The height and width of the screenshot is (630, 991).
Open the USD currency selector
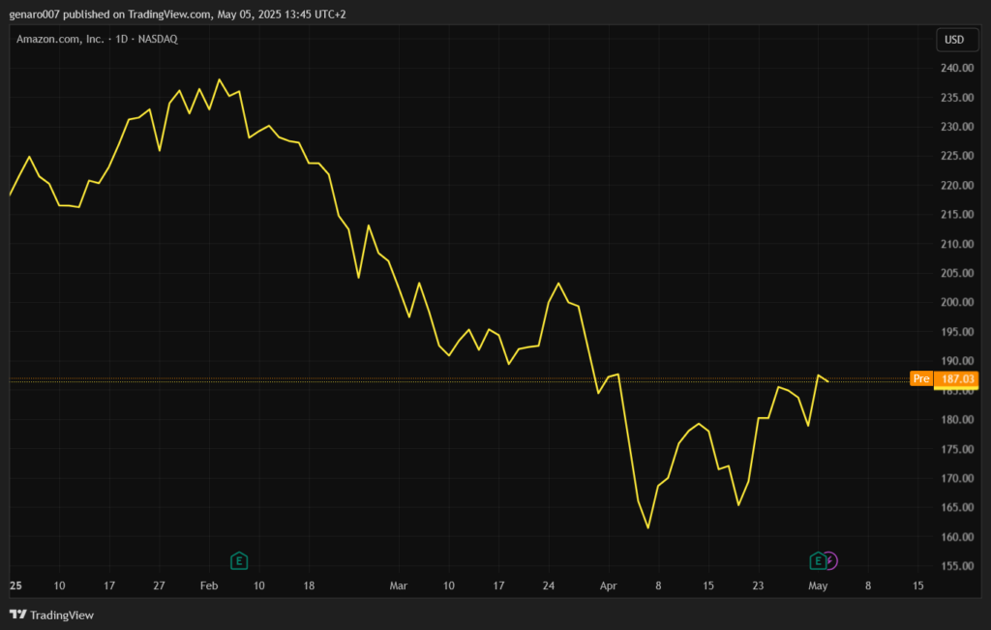coord(954,40)
